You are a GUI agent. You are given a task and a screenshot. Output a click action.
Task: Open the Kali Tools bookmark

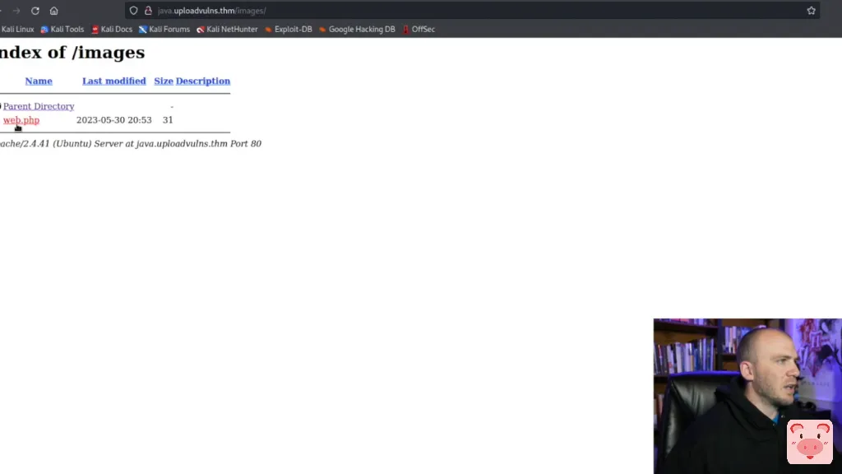[x=62, y=30]
